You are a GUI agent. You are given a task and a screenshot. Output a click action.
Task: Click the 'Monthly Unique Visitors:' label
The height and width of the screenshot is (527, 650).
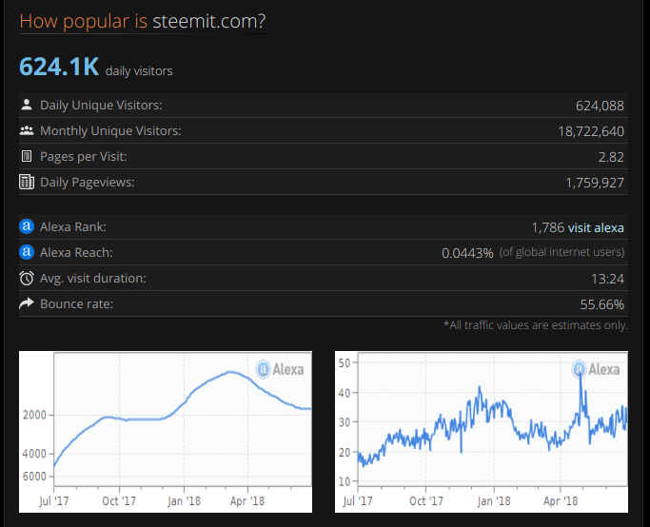coord(110,131)
